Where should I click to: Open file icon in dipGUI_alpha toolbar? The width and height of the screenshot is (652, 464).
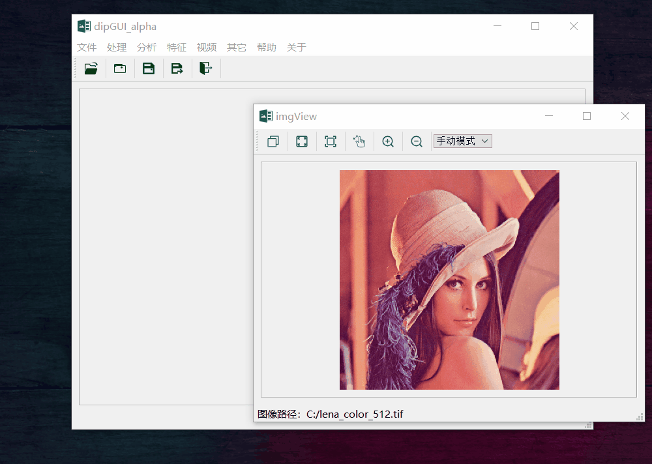coord(91,68)
